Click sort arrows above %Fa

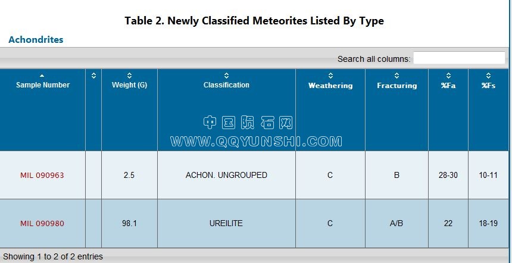point(448,76)
